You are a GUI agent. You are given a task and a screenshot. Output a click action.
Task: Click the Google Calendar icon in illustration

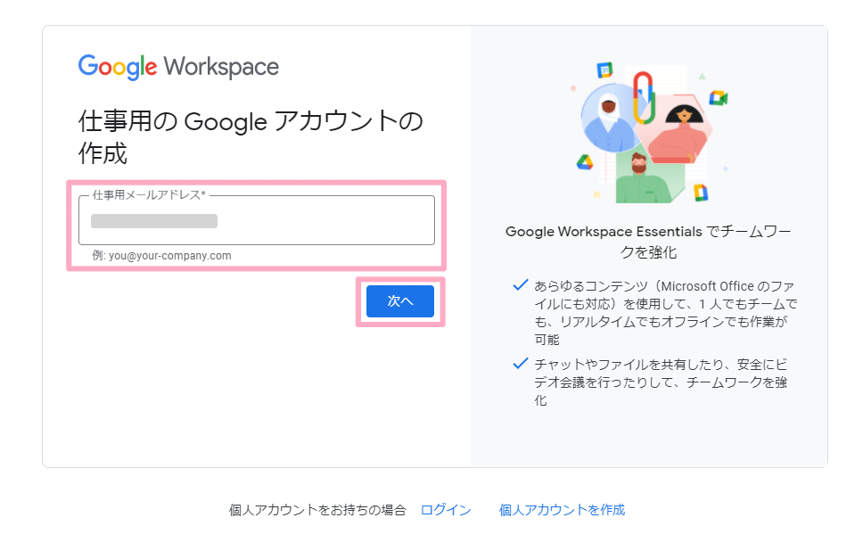tap(604, 70)
